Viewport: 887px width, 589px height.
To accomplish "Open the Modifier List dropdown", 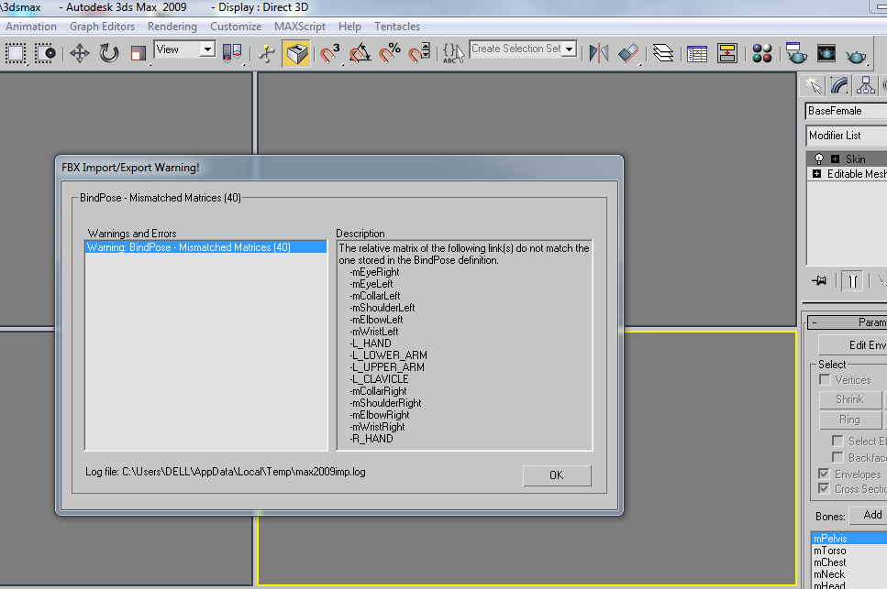I will click(846, 136).
